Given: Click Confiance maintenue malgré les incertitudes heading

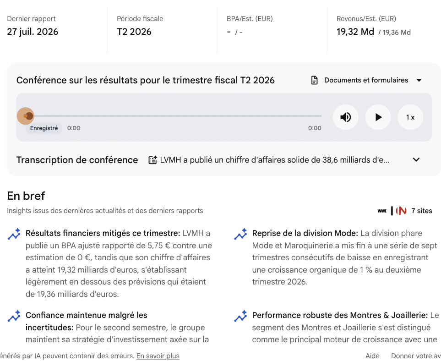Looking at the screenshot, I should (x=87, y=321).
